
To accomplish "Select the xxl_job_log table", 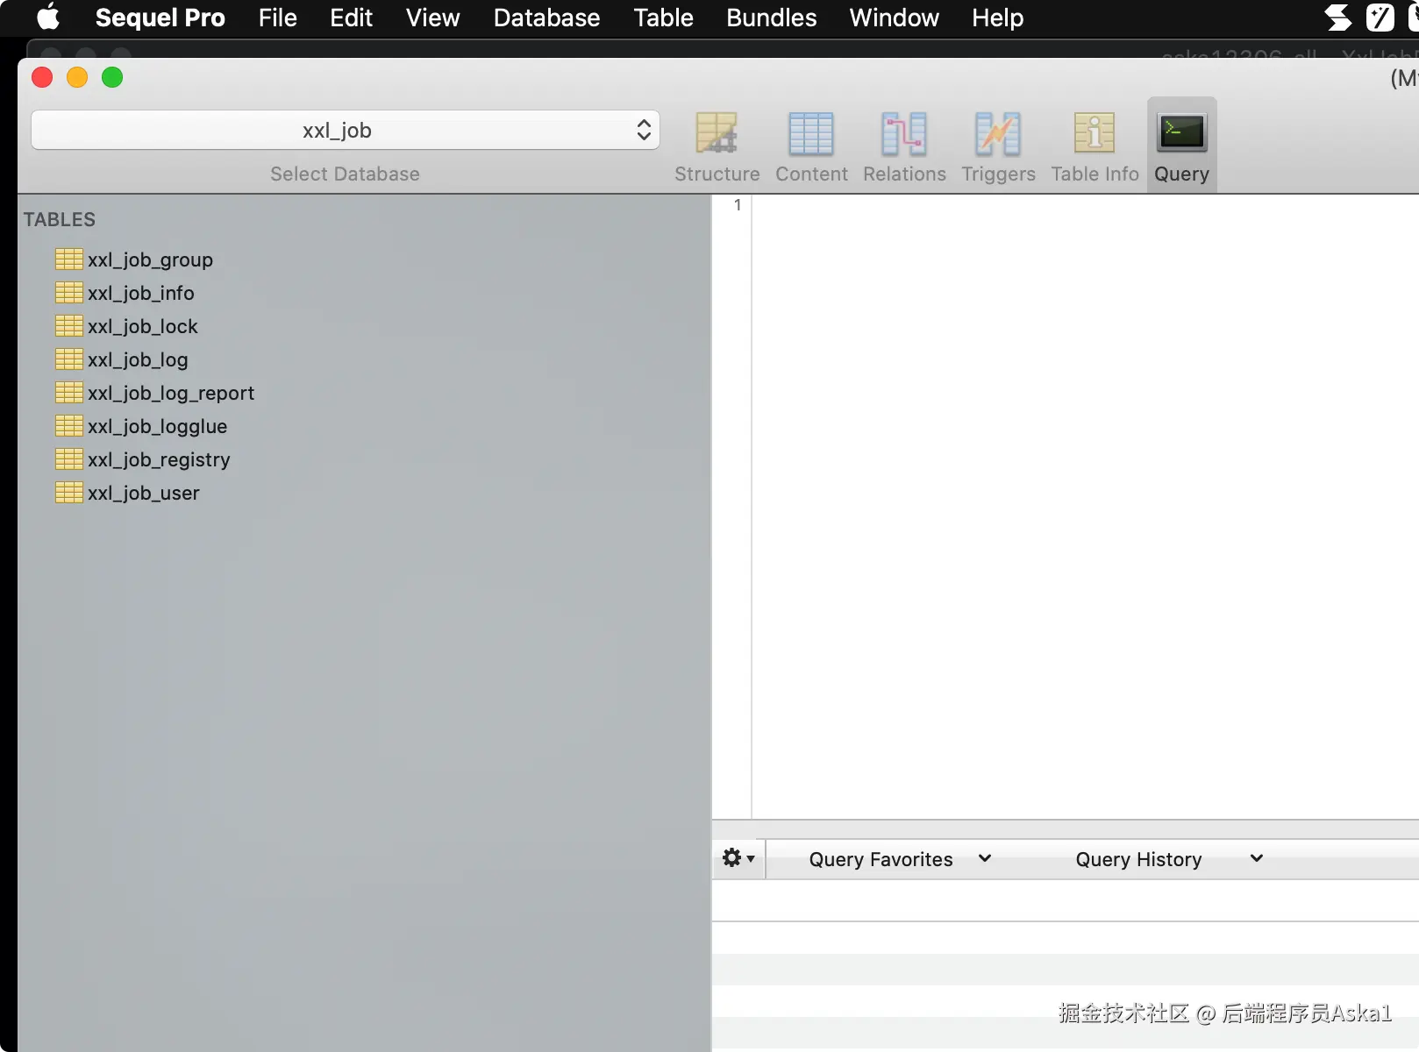I will 138,359.
